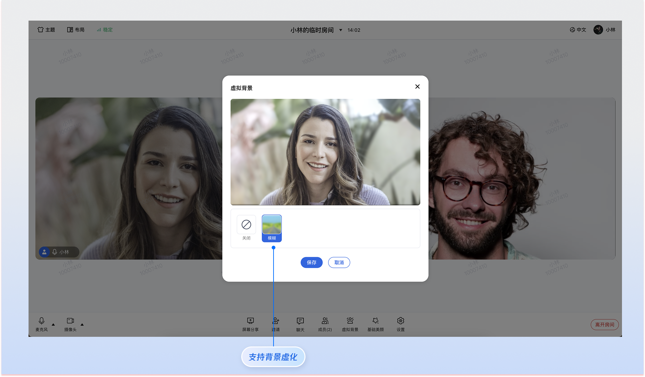This screenshot has width=645, height=377.
Task: Open the theme (主题) menu
Action: coord(46,30)
